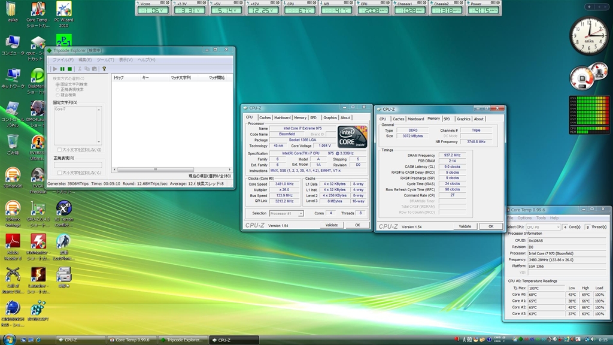The width and height of the screenshot is (613, 345).
Task: Toggle 大小文字を区別しない under 固定文字列
Action: point(59,149)
